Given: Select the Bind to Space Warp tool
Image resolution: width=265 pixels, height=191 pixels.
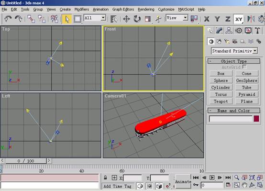Looking at the screenshot, I should point(55,19).
